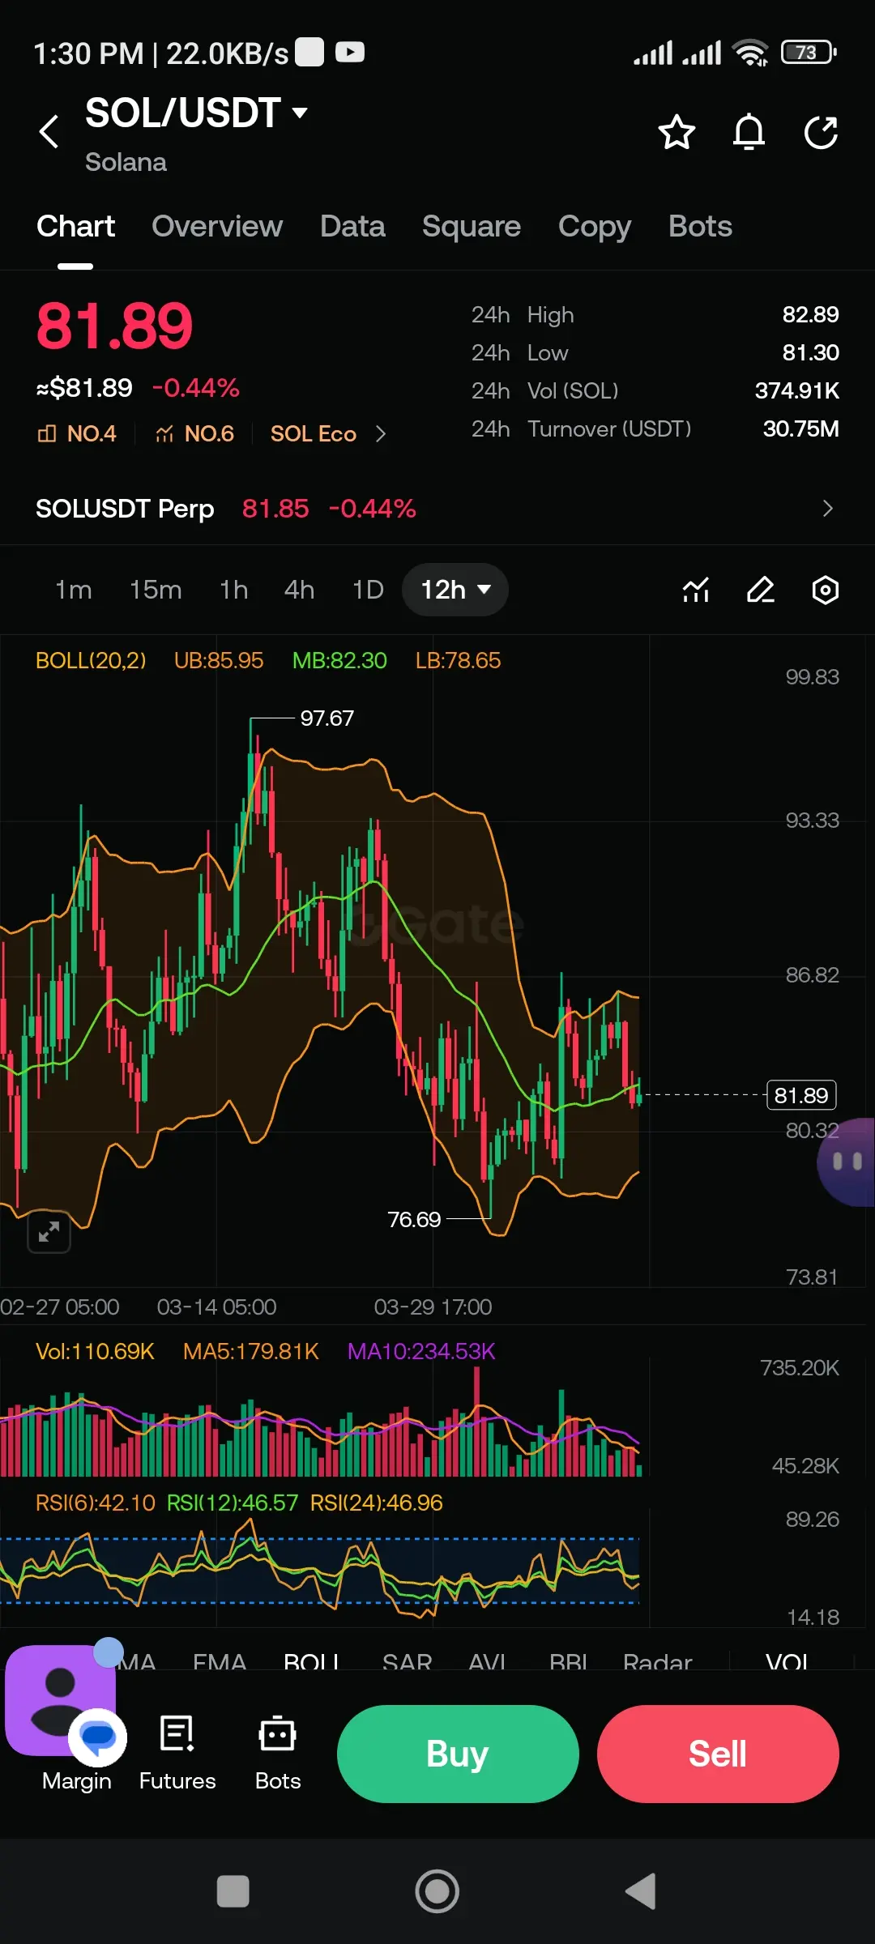Viewport: 875px width, 1944px height.
Task: Tap the 24h Turnover value 30.75M
Action: [x=800, y=429]
